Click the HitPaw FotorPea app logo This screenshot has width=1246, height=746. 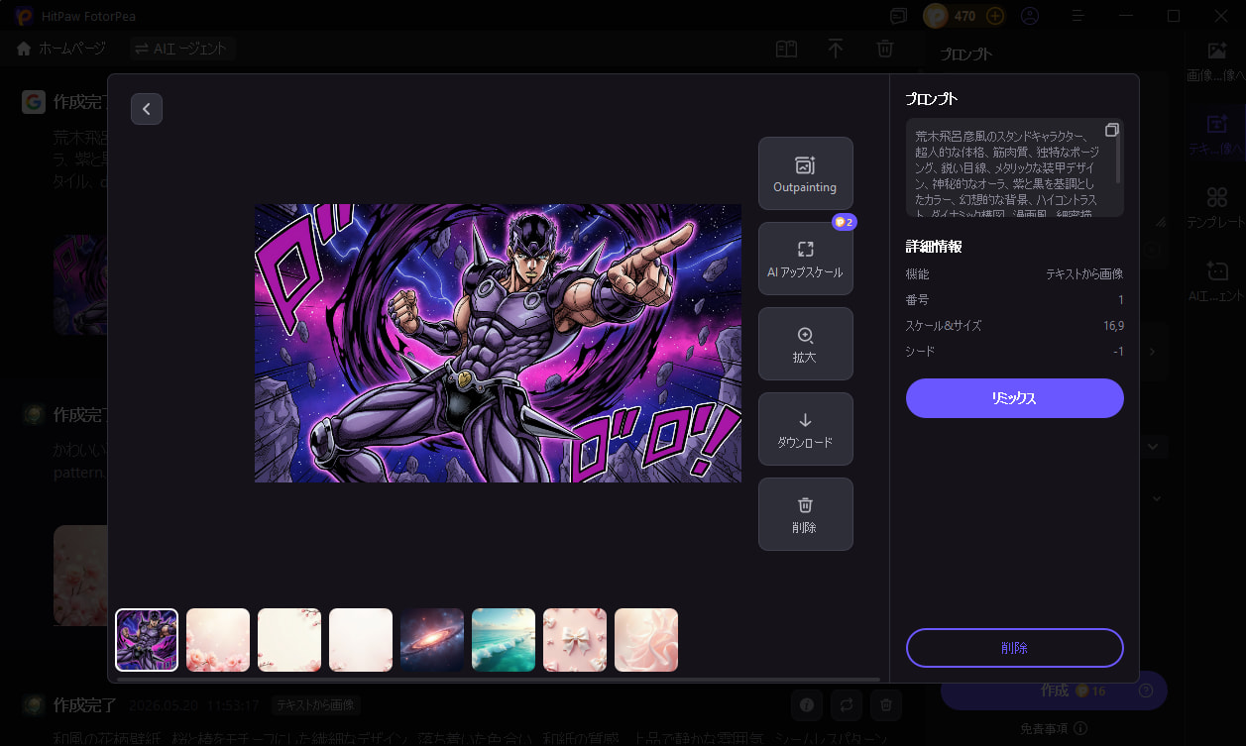pyautogui.click(x=24, y=16)
